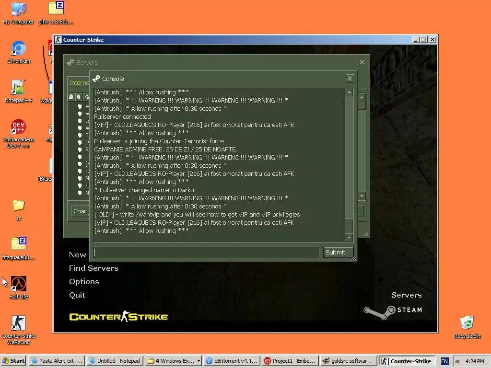Image resolution: width=491 pixels, height=368 pixels.
Task: Expand the Windows Explorer taskbar group
Action: point(173,361)
